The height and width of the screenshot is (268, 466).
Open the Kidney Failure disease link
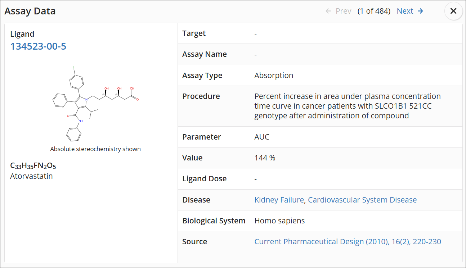279,200
